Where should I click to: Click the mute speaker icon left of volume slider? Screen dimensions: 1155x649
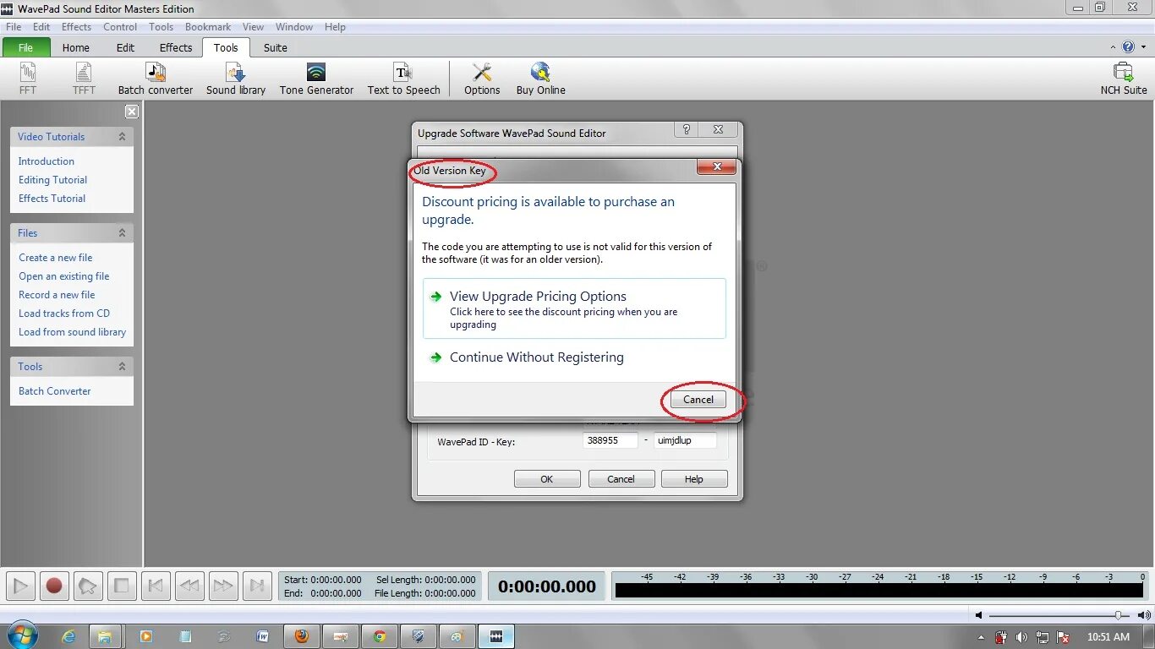pos(979,615)
